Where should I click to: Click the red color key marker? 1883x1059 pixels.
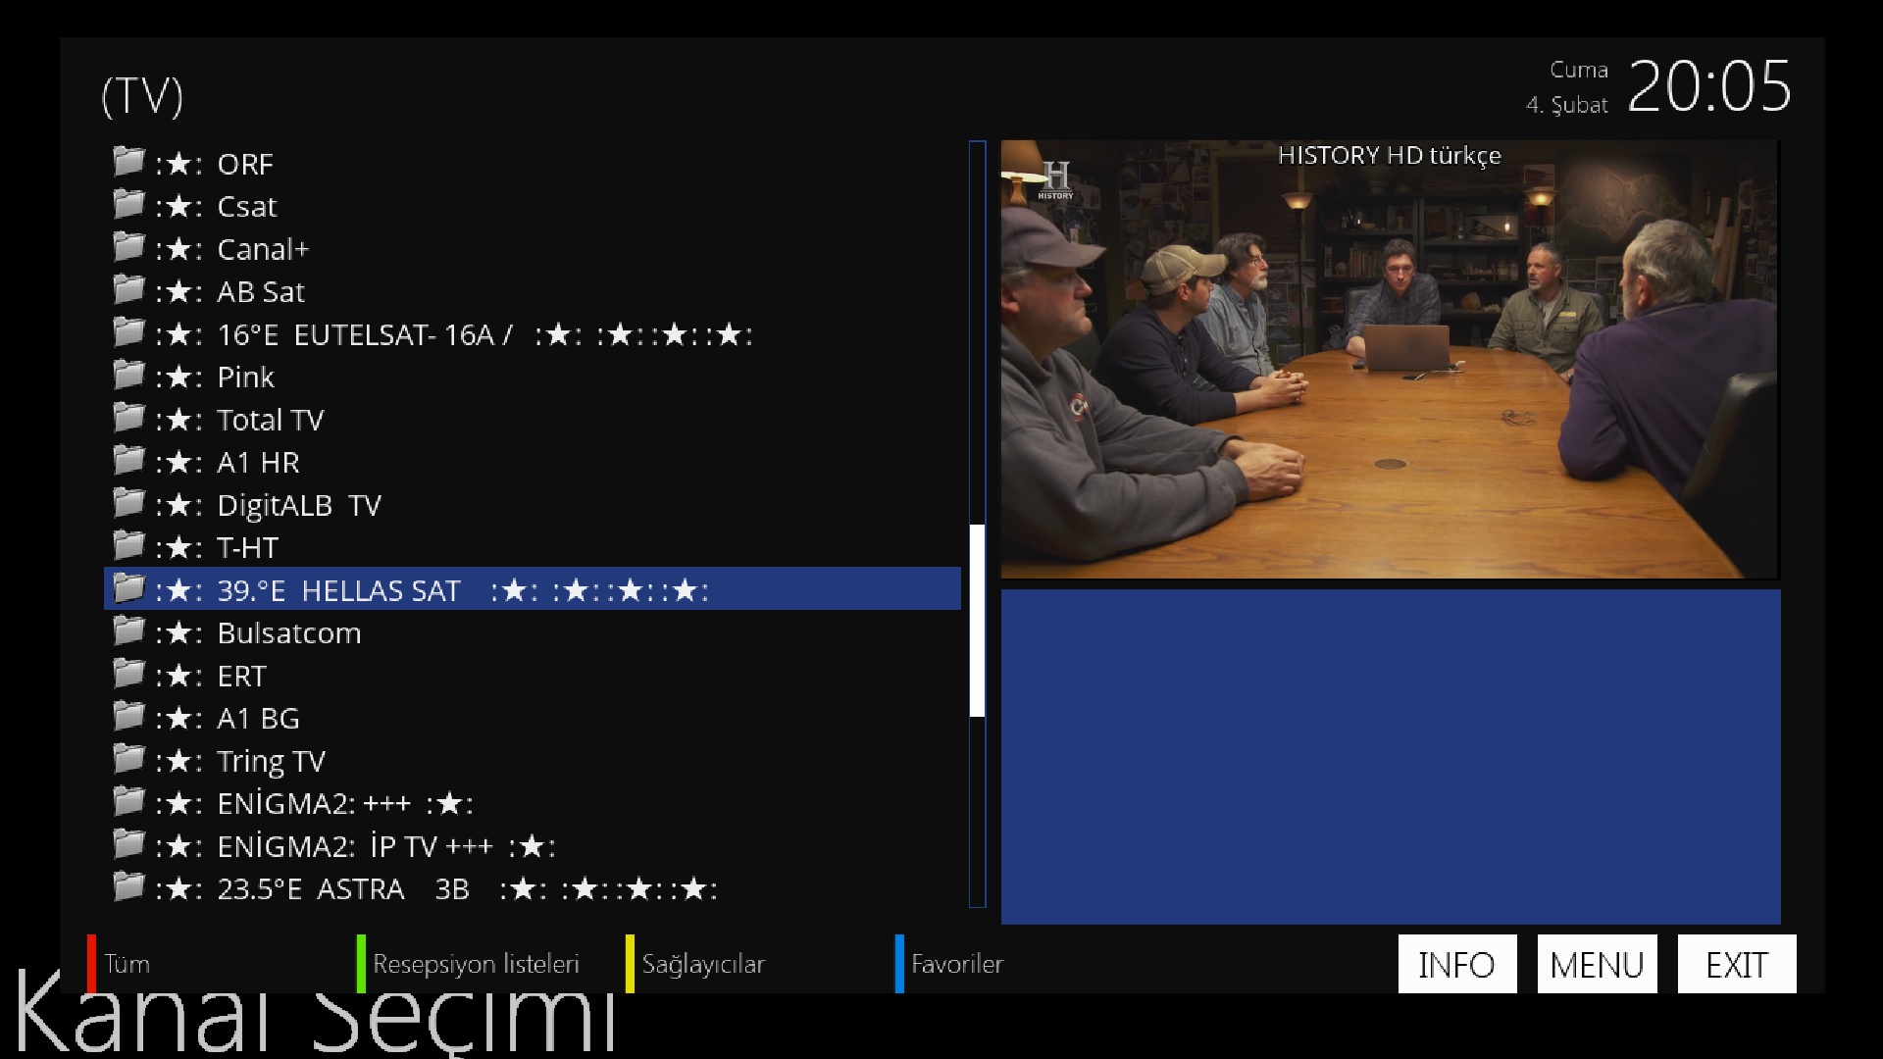click(x=91, y=964)
